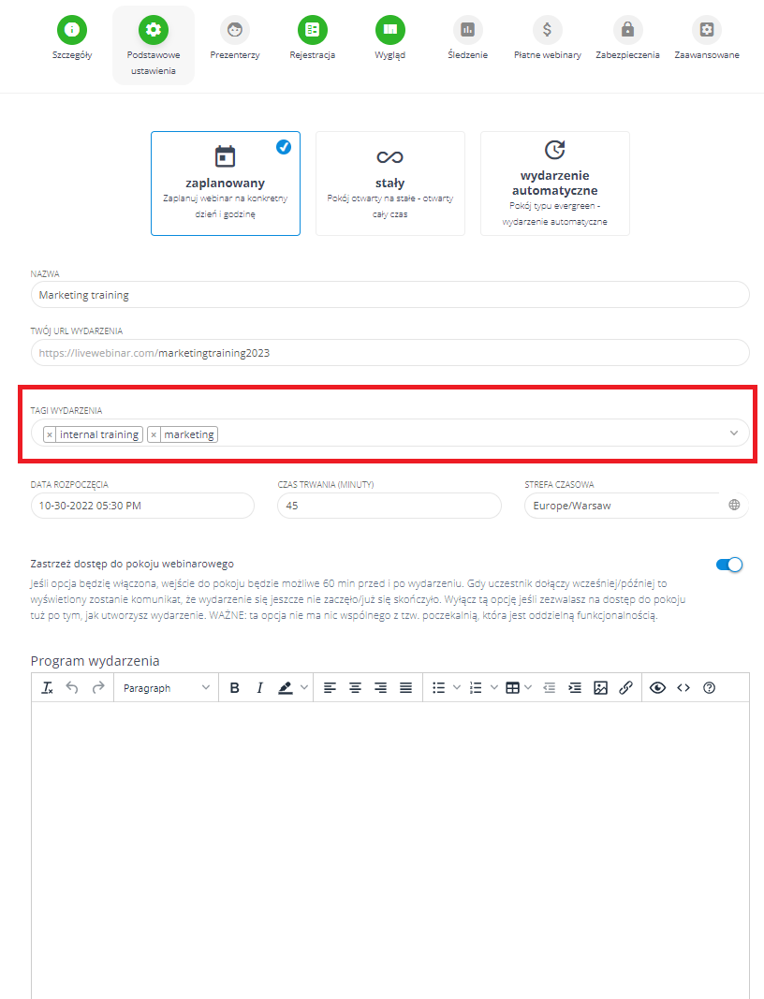Toggle the source code view in the editor
The width and height of the screenshot is (764, 999).
point(683,687)
